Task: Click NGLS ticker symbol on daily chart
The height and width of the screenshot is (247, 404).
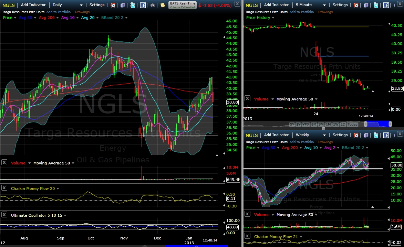Action: coord(9,5)
